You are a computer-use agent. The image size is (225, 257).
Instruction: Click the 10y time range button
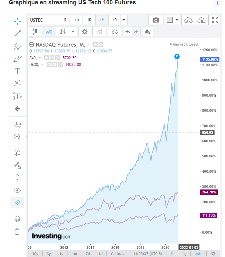pyautogui.click(x=35, y=254)
